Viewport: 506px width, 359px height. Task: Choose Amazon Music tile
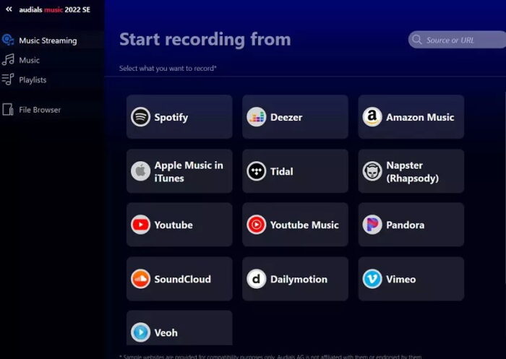[x=411, y=117]
